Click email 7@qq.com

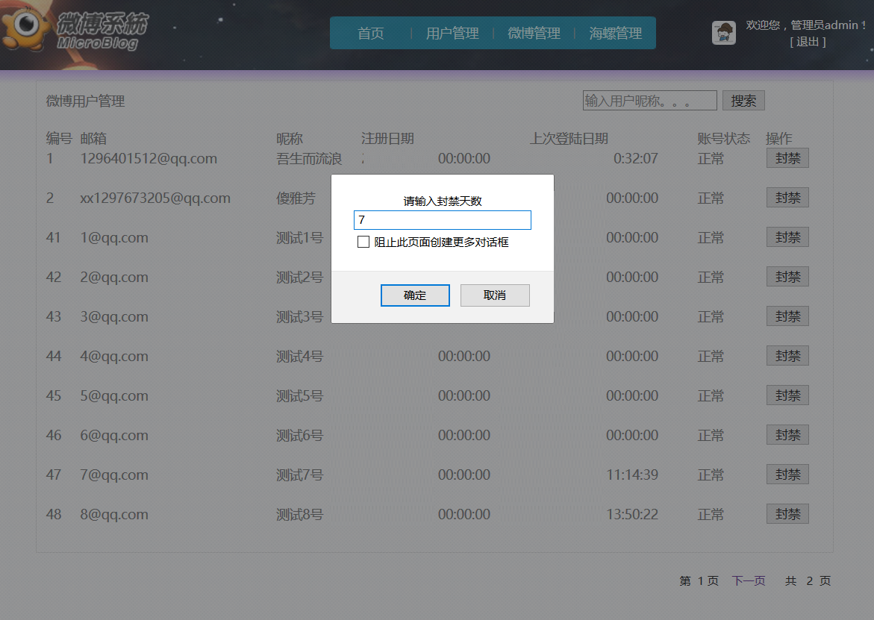114,475
